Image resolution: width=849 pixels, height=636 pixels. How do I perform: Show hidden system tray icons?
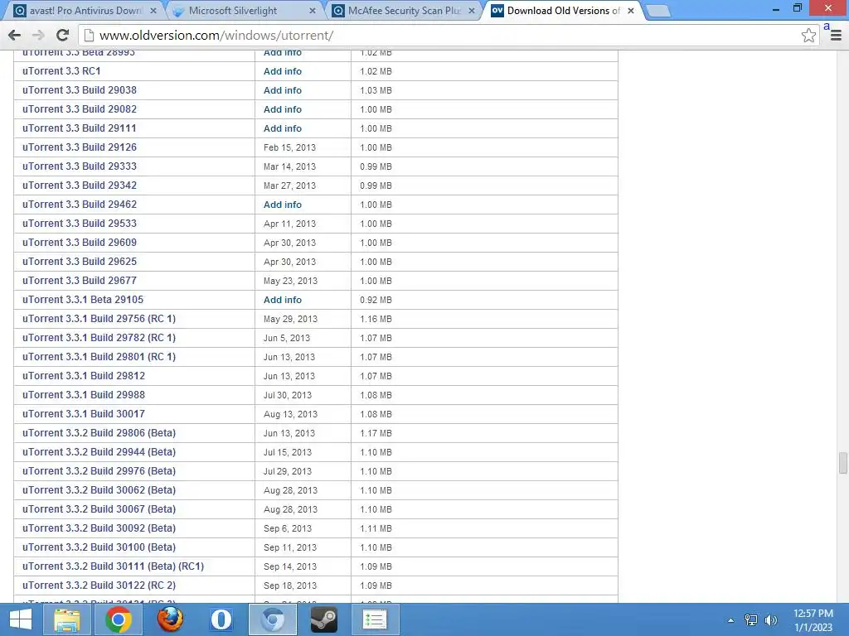(730, 620)
